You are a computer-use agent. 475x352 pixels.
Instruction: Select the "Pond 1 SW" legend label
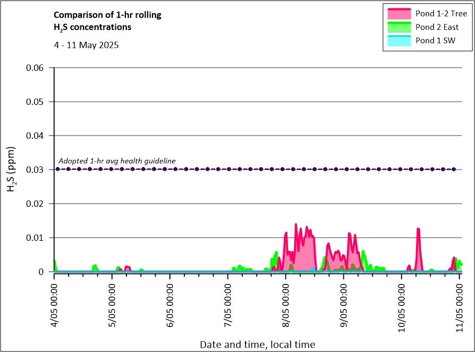pyautogui.click(x=435, y=40)
